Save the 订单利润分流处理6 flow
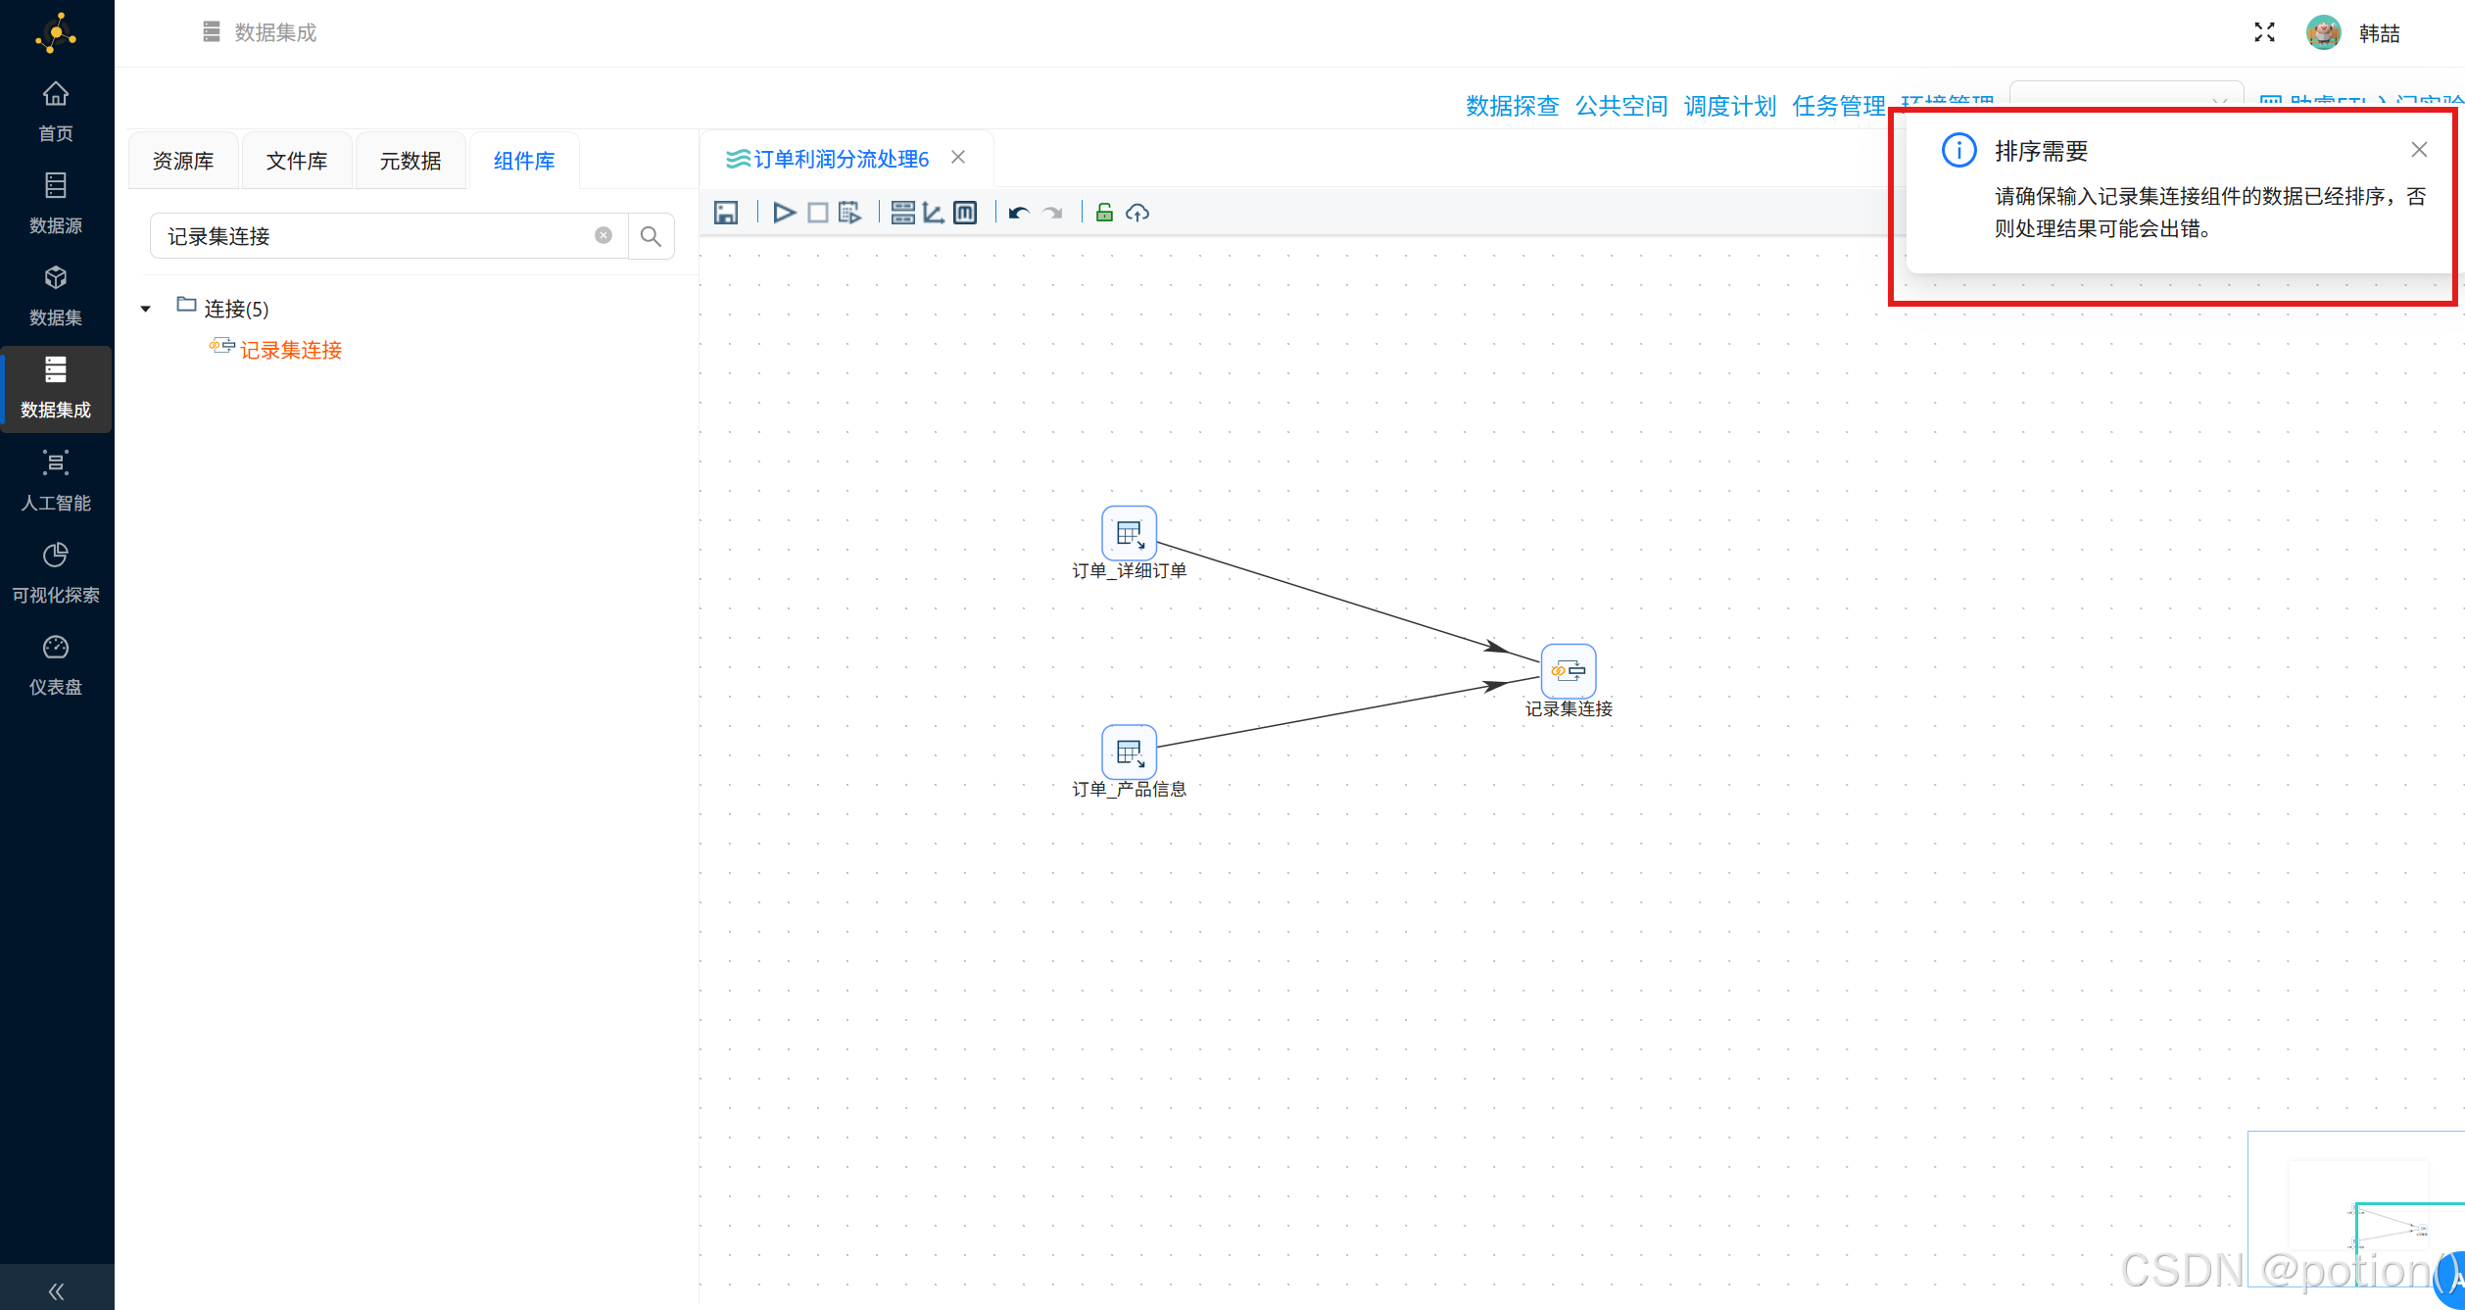 point(725,212)
